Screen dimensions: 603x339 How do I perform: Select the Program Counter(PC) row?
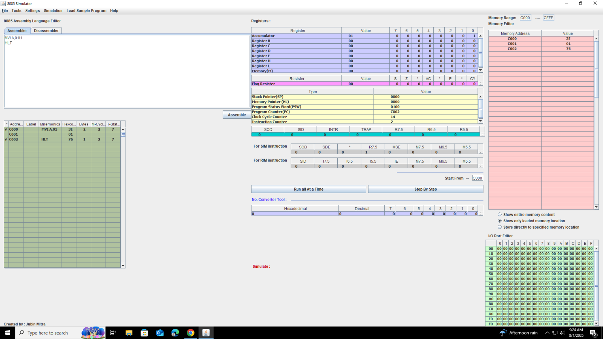[x=364, y=112]
